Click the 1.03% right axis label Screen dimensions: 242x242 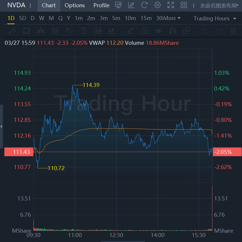click(222, 73)
